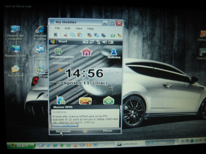
Task: Tap the speaker volume icon on phone
Action: tap(105, 42)
